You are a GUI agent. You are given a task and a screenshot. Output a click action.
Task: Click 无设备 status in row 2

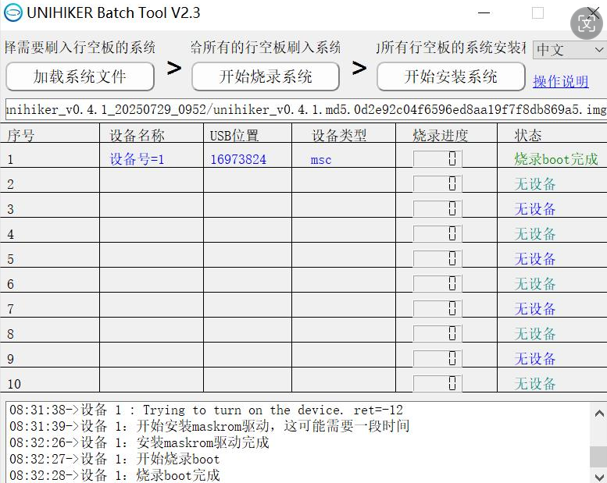[534, 183]
